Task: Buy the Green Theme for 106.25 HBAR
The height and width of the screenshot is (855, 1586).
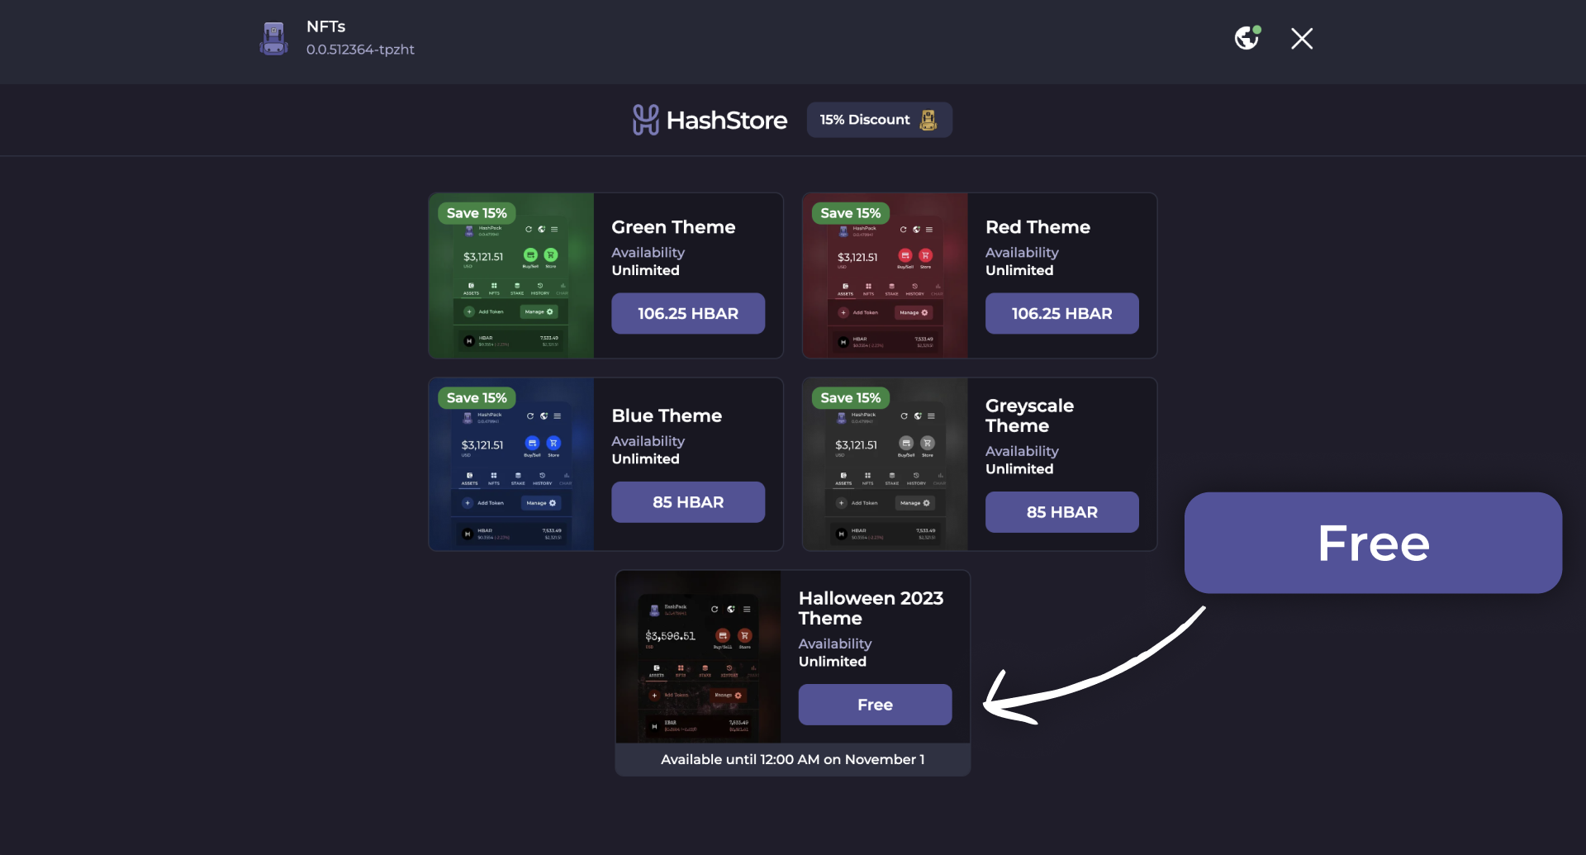Action: coord(687,313)
